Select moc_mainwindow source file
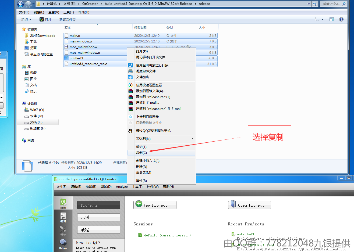This screenshot has height=252, width=354. click(x=83, y=47)
